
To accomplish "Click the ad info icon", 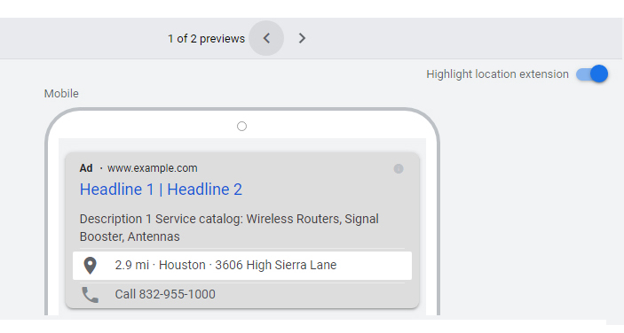I will (399, 168).
